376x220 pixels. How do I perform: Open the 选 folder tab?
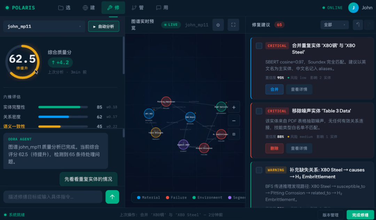tap(64, 8)
